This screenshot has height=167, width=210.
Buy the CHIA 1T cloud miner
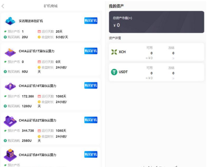[x=91, y=51]
